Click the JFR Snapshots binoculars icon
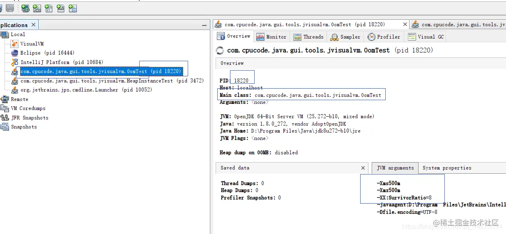506x234 pixels. (x=5, y=118)
